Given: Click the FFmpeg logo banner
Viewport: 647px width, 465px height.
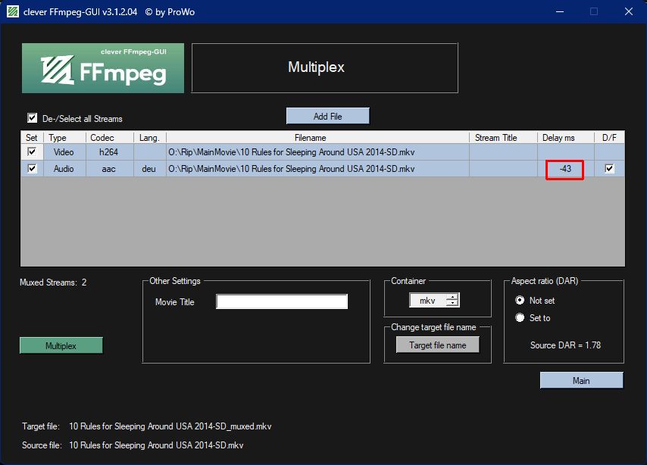Looking at the screenshot, I should pos(103,68).
